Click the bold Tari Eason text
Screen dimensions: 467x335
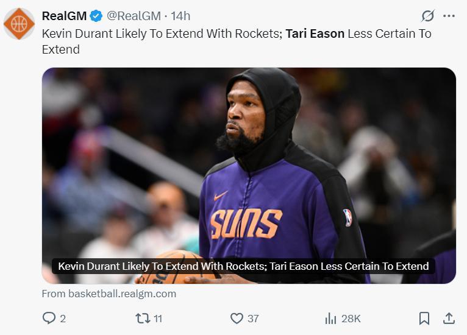315,33
